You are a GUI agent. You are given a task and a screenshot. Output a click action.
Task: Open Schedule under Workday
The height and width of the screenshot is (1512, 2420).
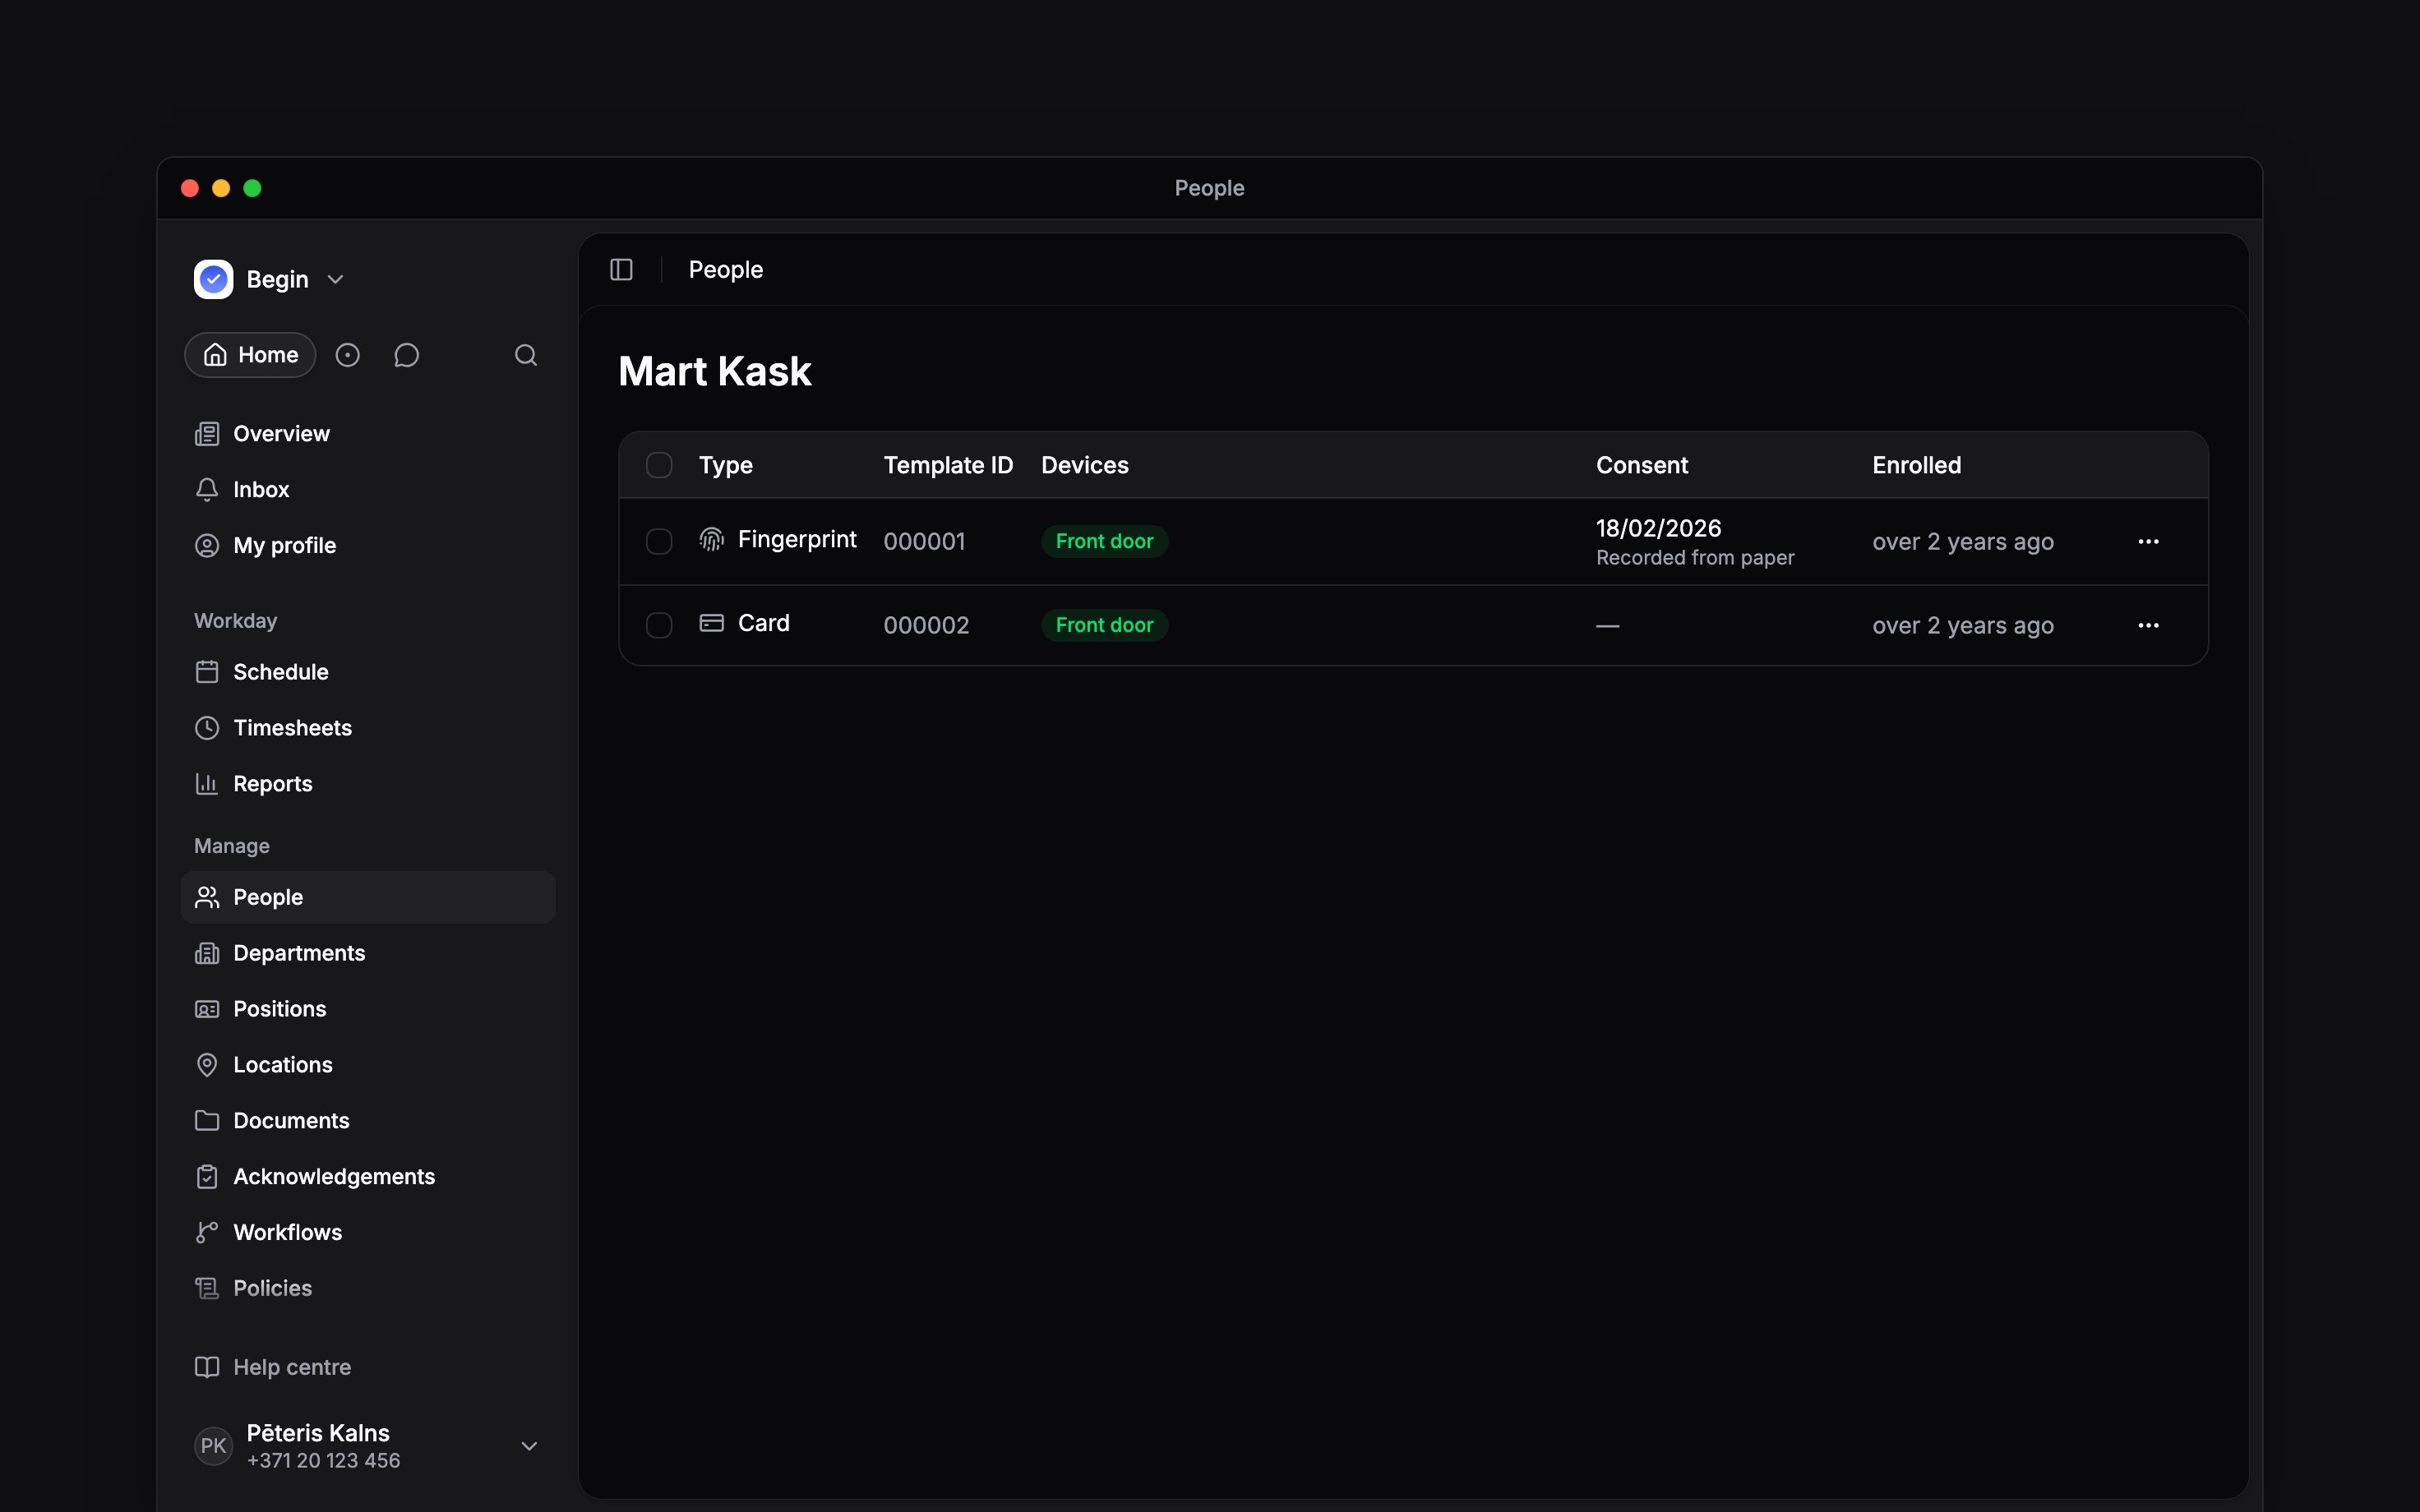click(368, 672)
